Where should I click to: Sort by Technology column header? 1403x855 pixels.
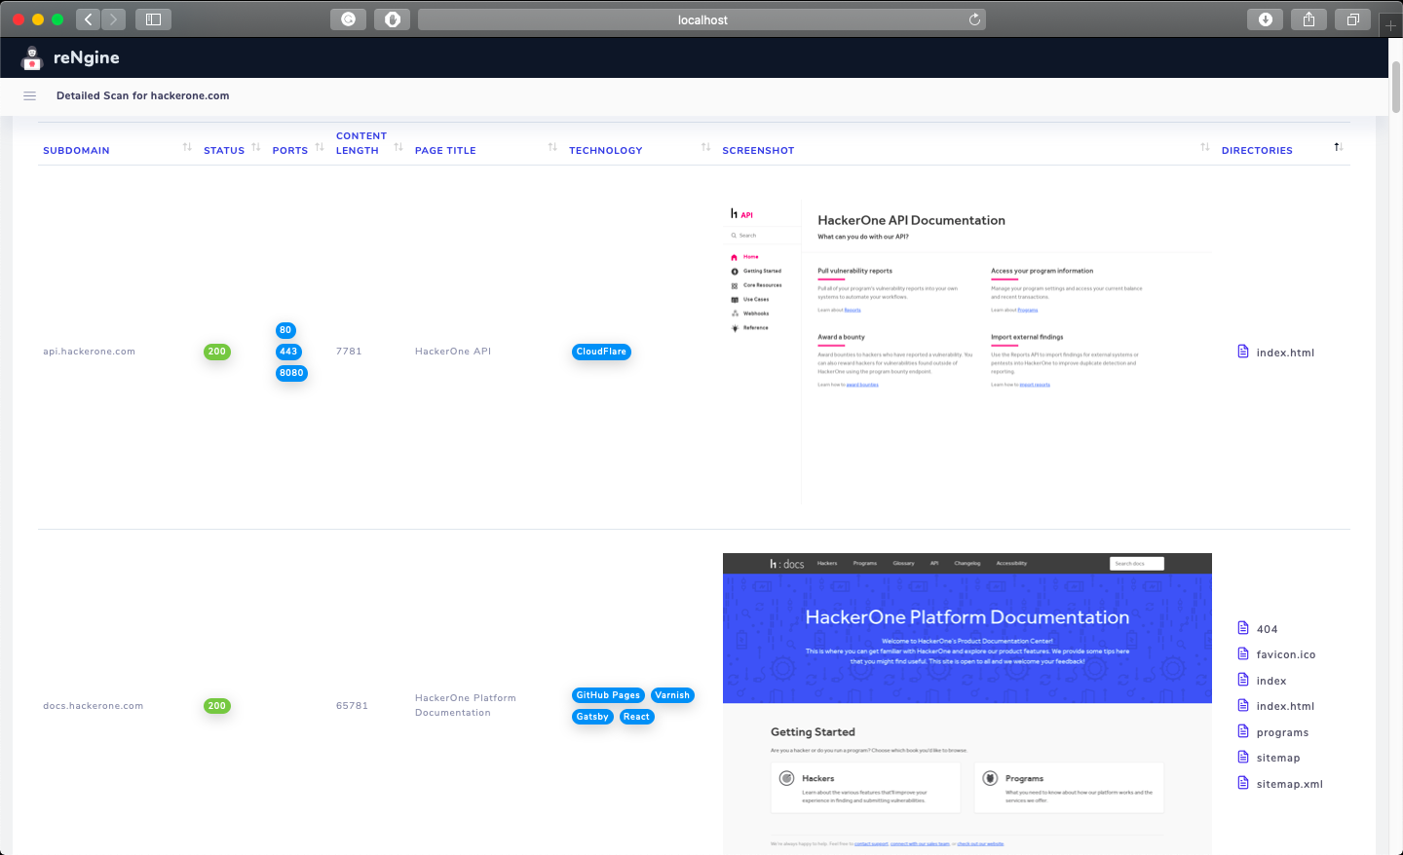[x=606, y=151]
